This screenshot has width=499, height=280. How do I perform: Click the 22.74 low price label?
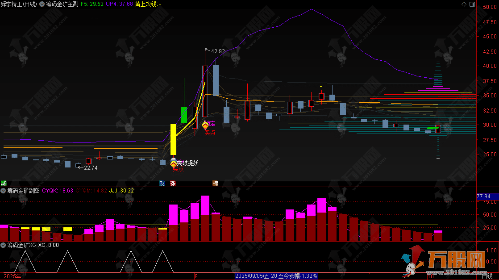pos(90,168)
